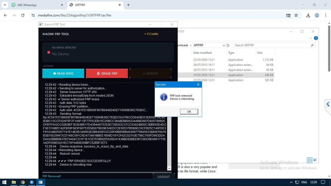This screenshot has width=331, height=186.
Task: Click 'FRP ERASED SUCCESSFULLY!' console line
Action: click(89, 161)
